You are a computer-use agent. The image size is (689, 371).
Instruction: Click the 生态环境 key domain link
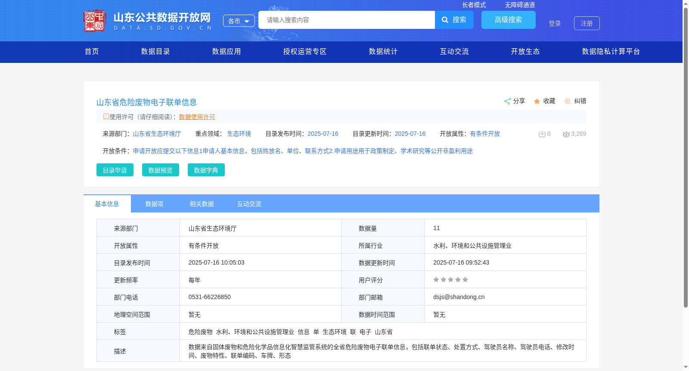click(x=239, y=134)
